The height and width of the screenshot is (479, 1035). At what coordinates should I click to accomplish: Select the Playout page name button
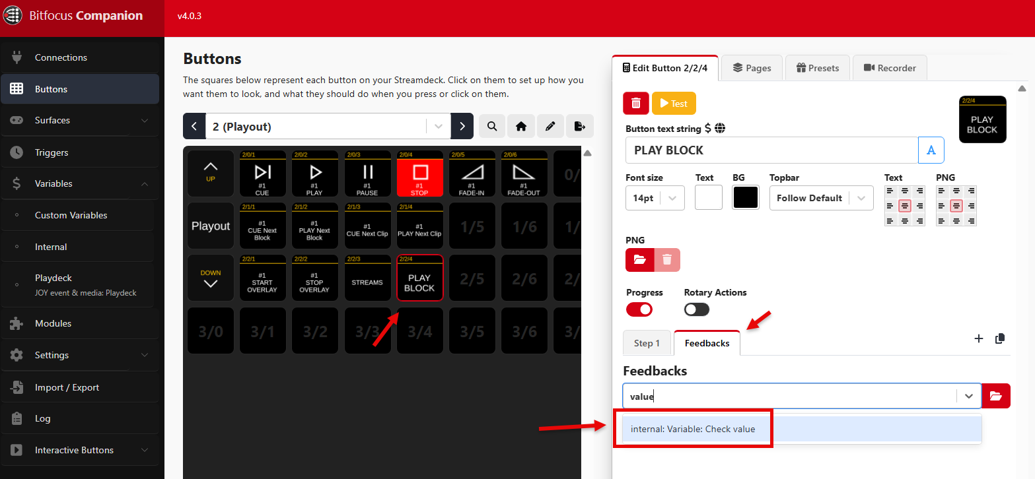[211, 226]
